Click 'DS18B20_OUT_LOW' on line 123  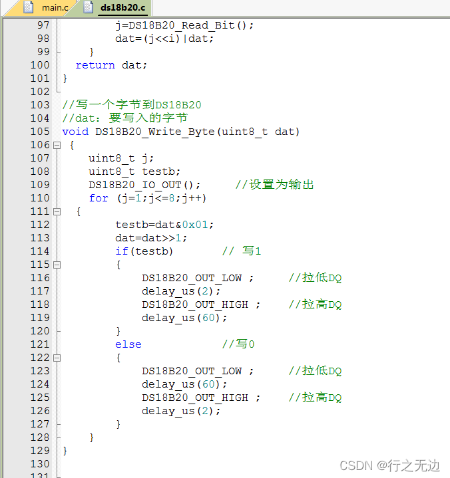click(192, 371)
